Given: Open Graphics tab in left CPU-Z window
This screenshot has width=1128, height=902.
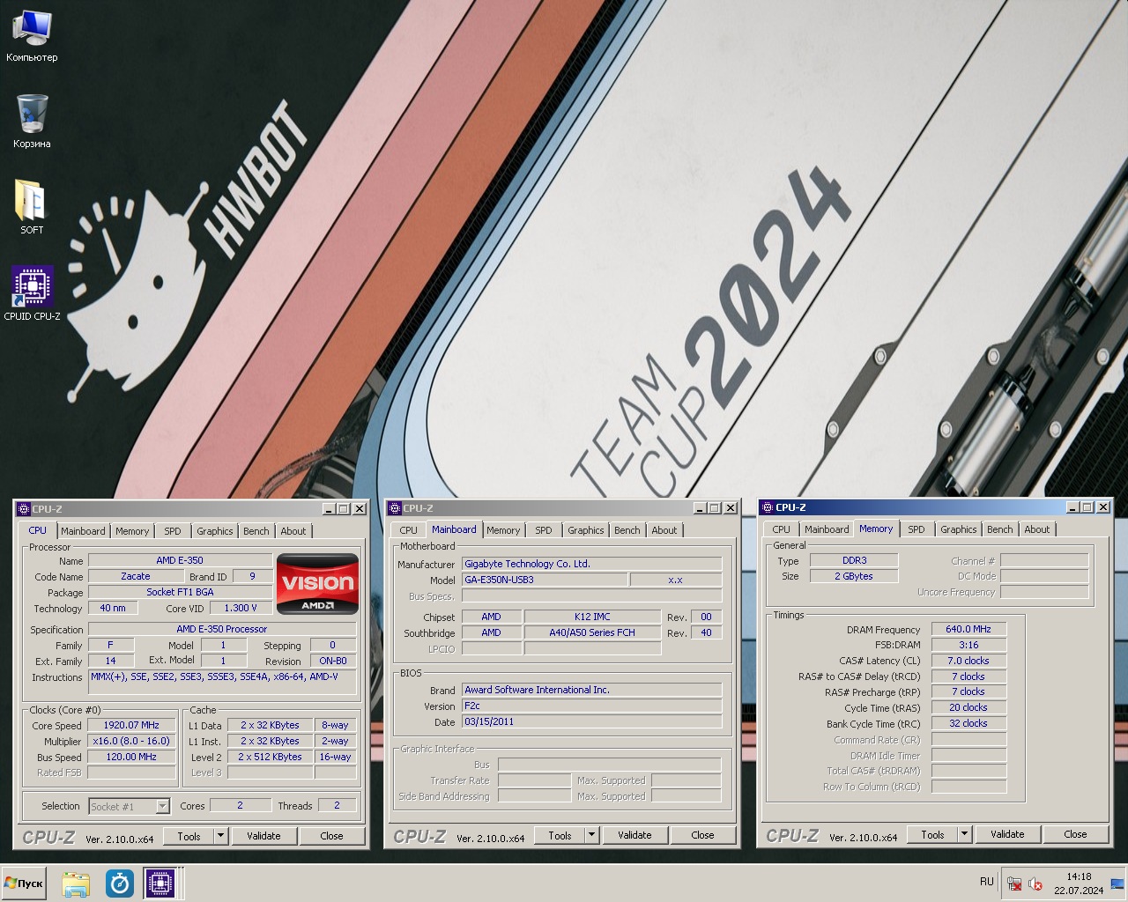Looking at the screenshot, I should point(215,531).
